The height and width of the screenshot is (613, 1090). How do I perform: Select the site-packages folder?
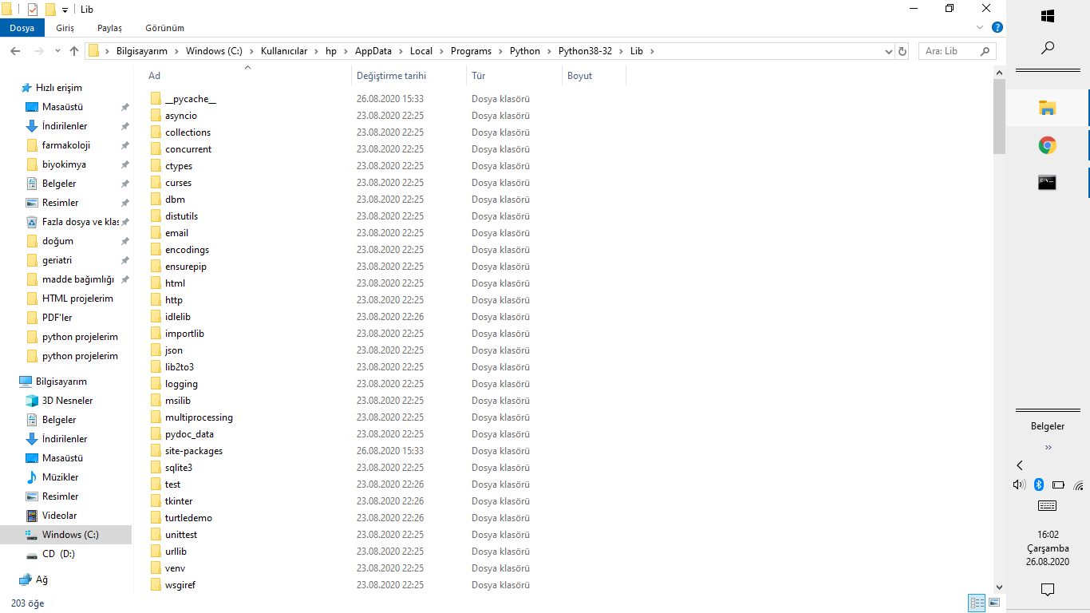(194, 451)
